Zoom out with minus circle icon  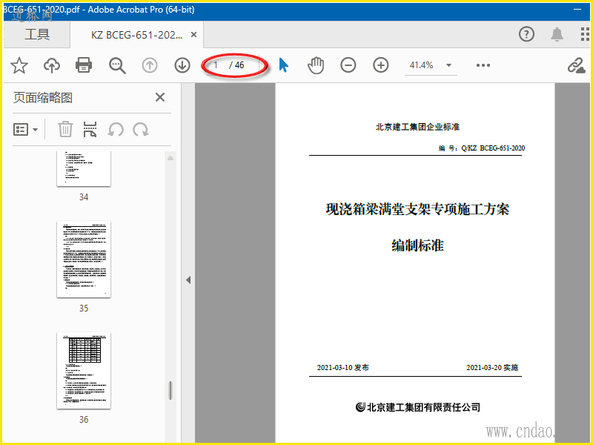(x=348, y=65)
